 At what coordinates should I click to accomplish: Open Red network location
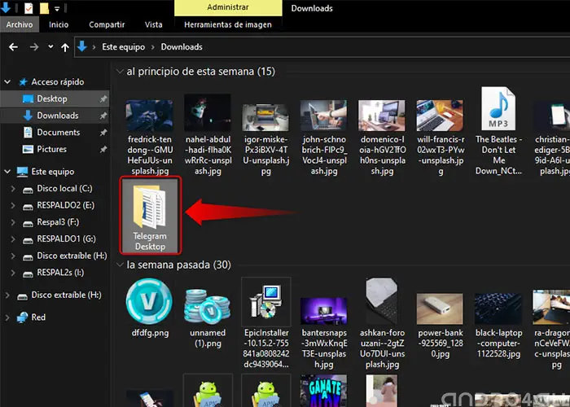pyautogui.click(x=38, y=317)
